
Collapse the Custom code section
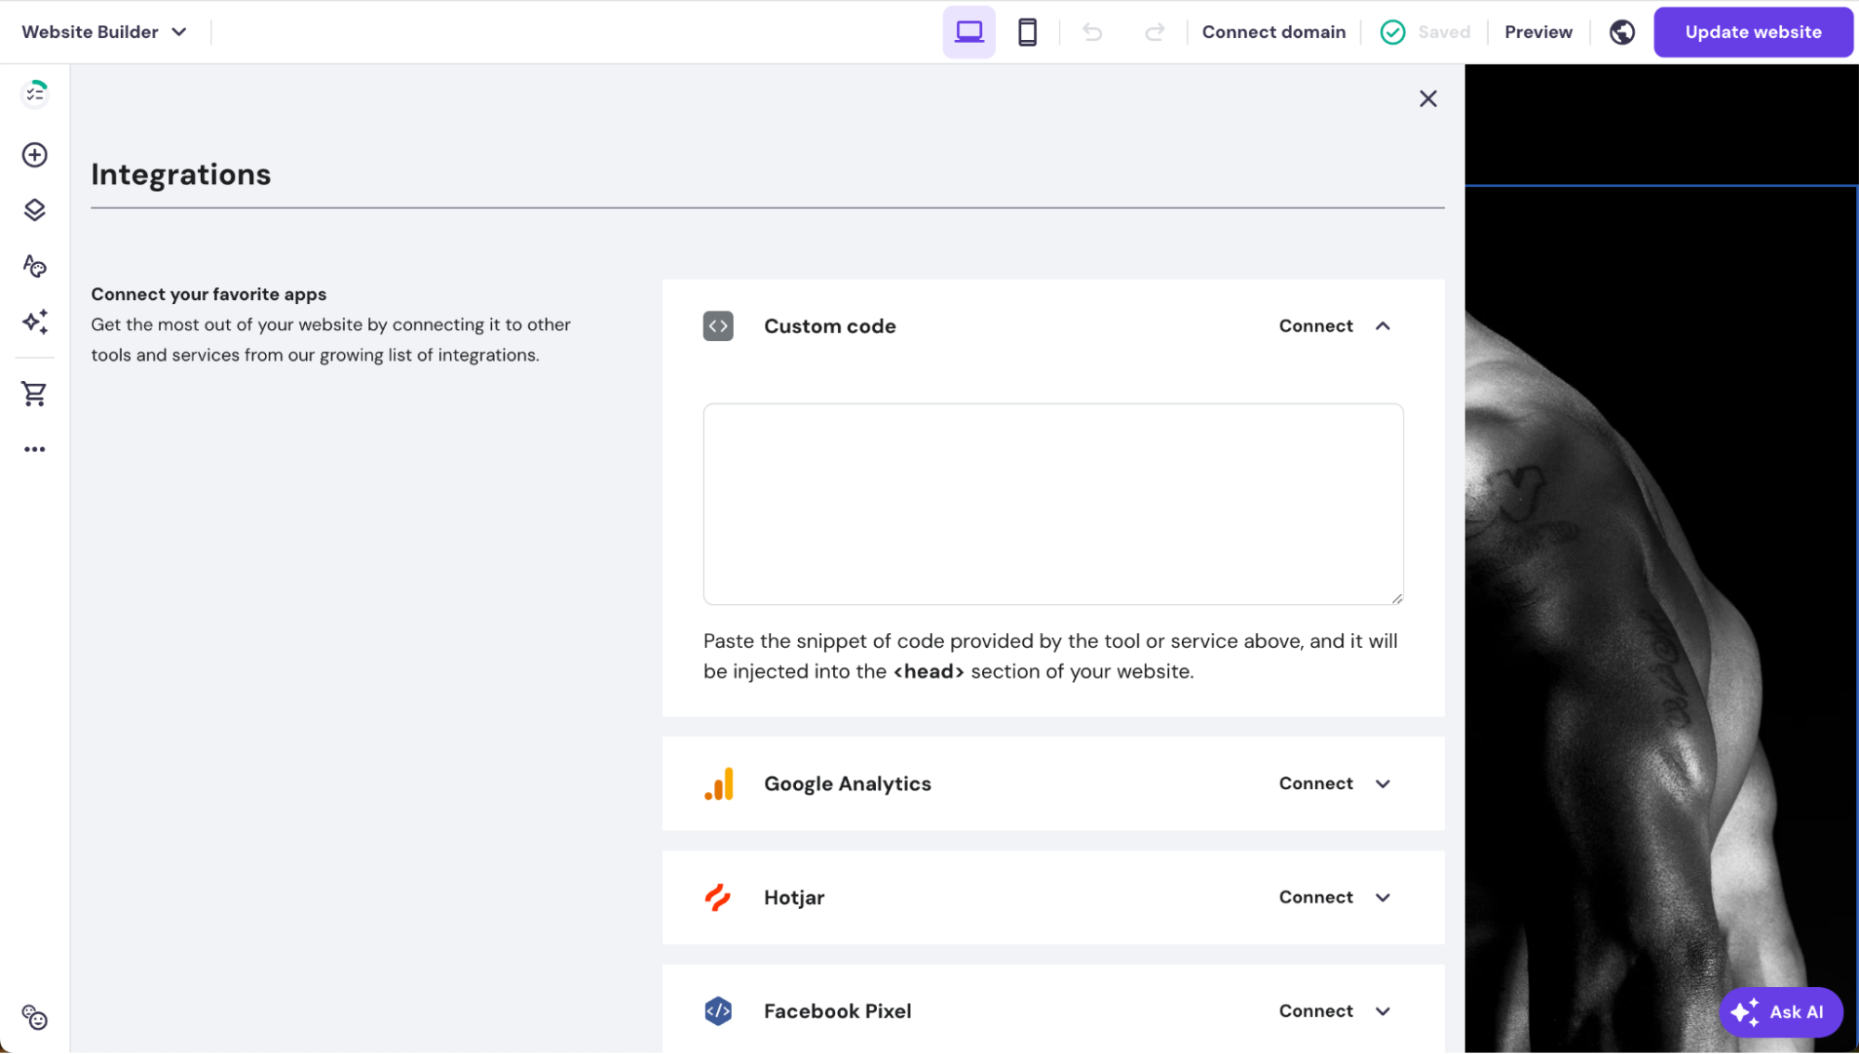pos(1383,325)
